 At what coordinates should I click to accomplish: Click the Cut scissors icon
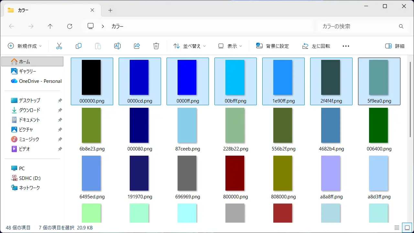(x=59, y=46)
